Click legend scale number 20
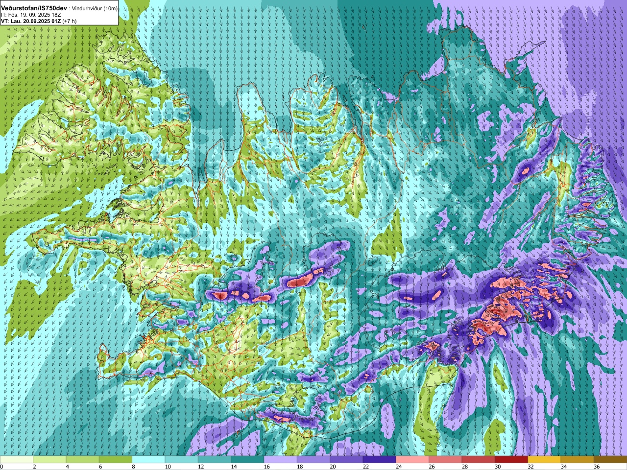This screenshot has width=627, height=470. [333, 467]
